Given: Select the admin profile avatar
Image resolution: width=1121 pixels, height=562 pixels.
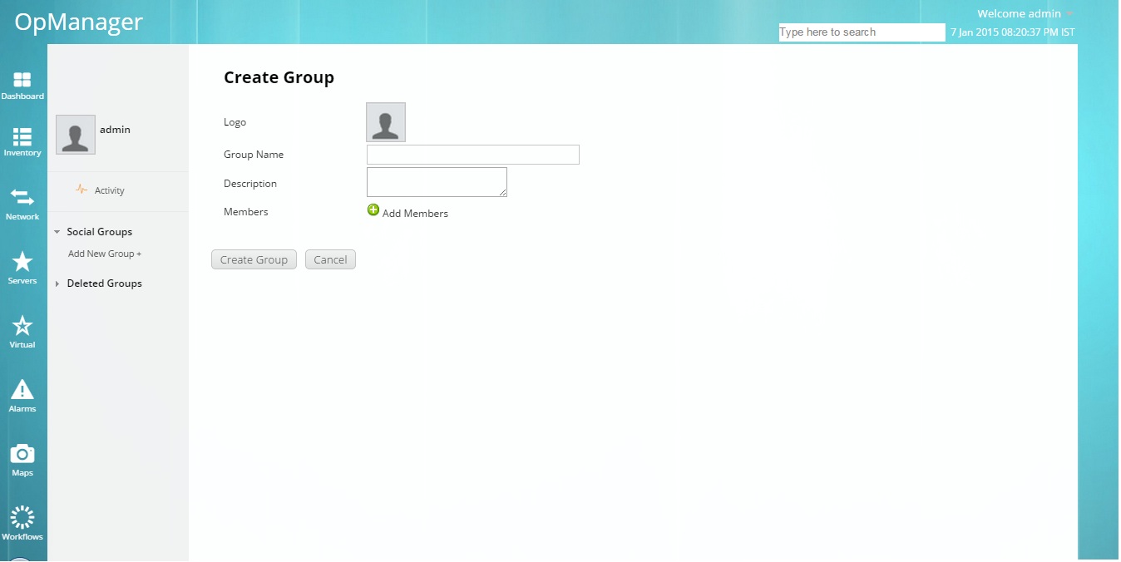Looking at the screenshot, I should pos(75,134).
